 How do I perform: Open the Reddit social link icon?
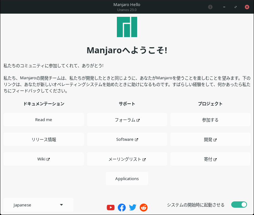[x=144, y=207]
